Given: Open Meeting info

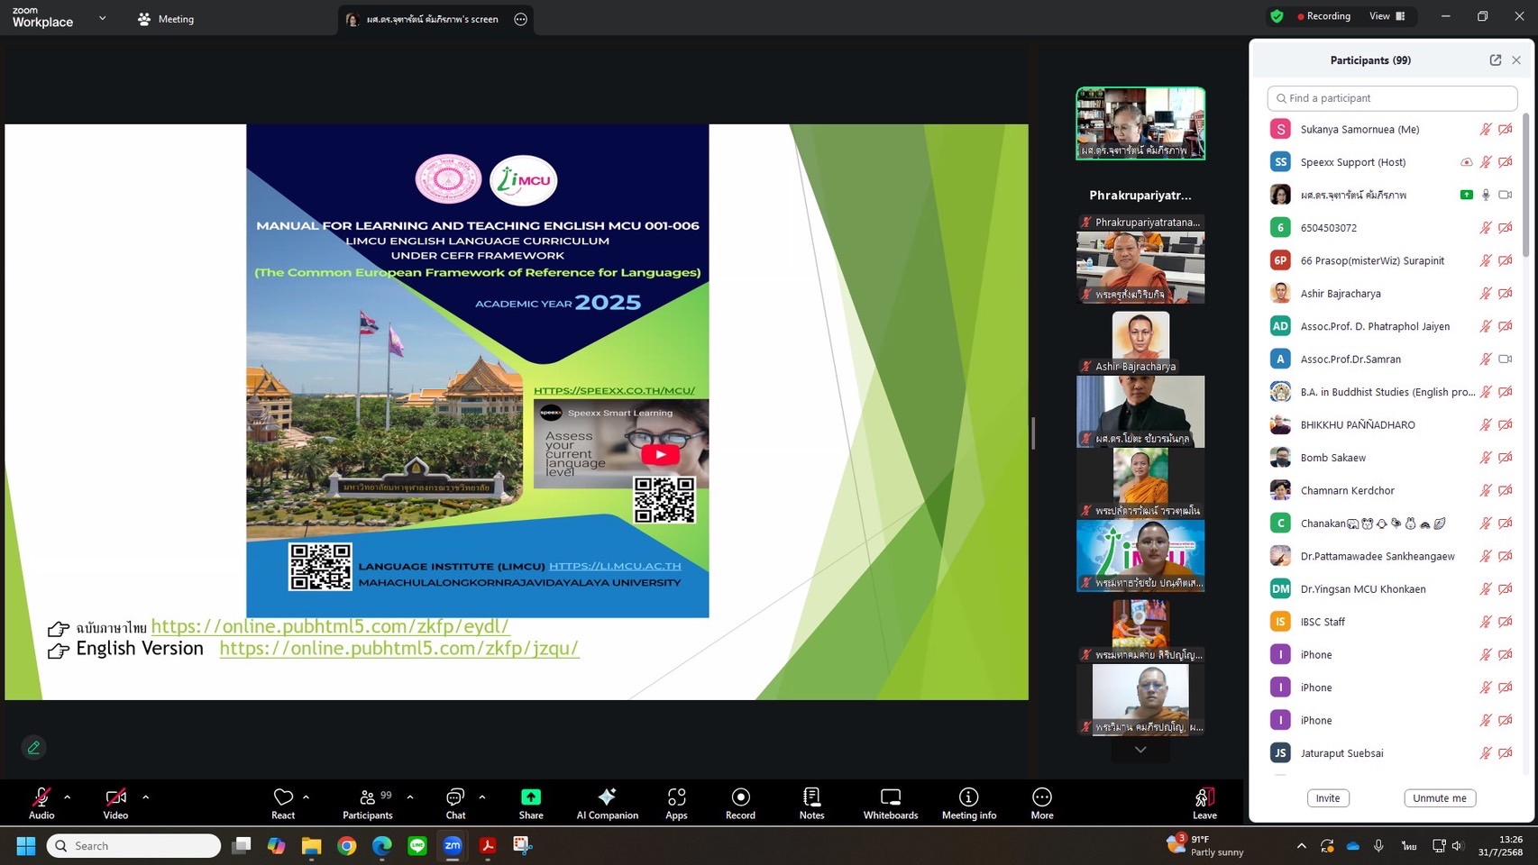Looking at the screenshot, I should pyautogui.click(x=968, y=803).
